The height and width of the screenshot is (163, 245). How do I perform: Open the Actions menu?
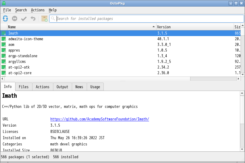click(38, 10)
